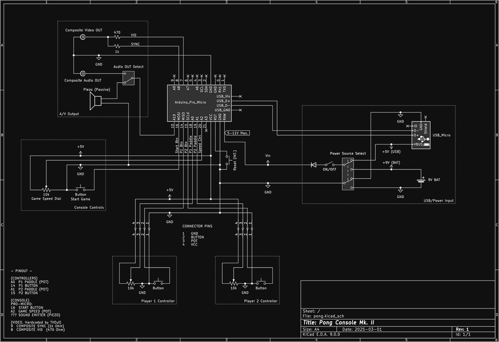The width and height of the screenshot is (499, 342).
Task: Click the 'CONNECTOR PINS' heading
Action: (197, 226)
